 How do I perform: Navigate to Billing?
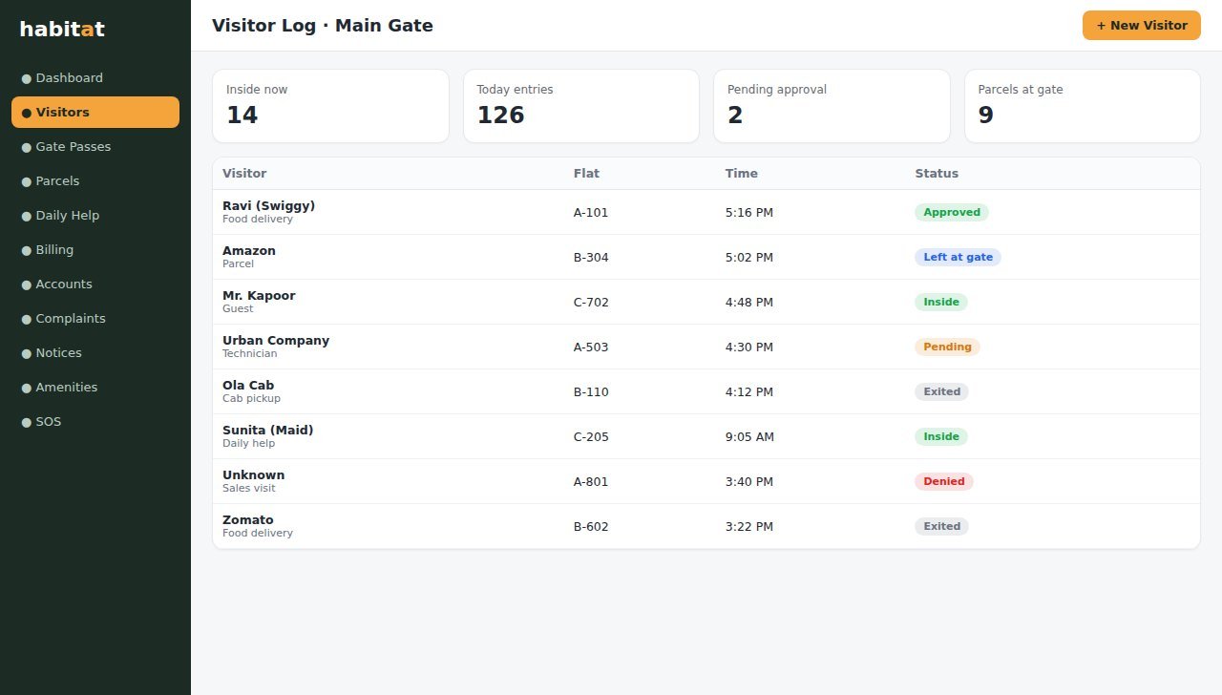click(x=95, y=250)
